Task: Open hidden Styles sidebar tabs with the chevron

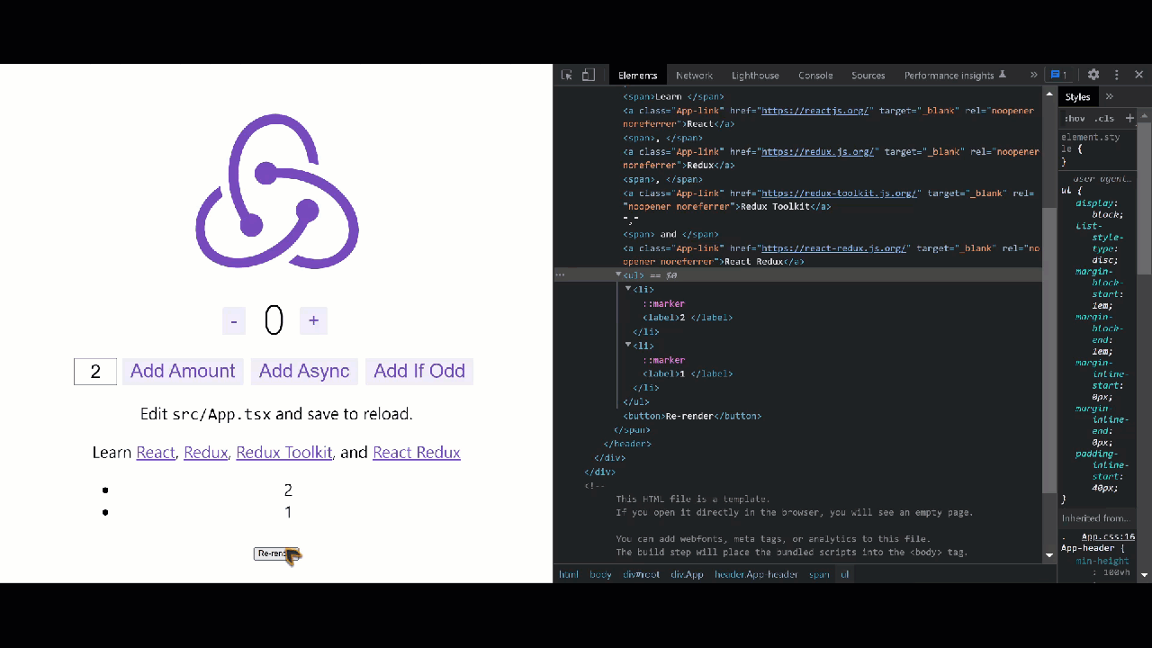Action: (x=1110, y=96)
